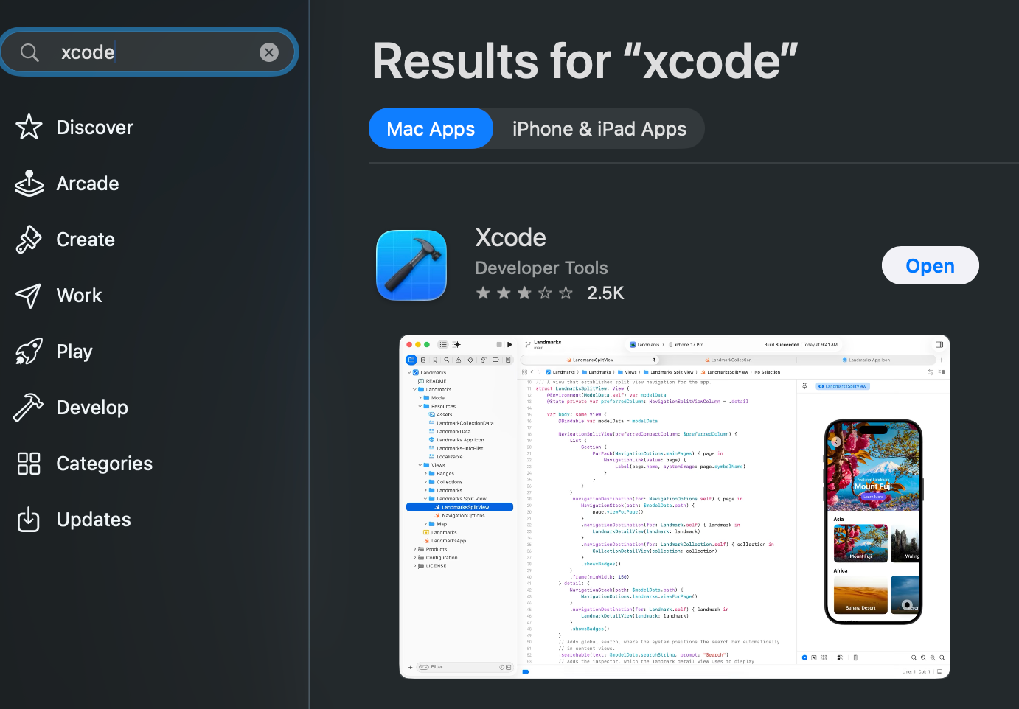Screen dimensions: 1019x709
Task: Select the Arcade joystick icon
Action: (x=29, y=183)
